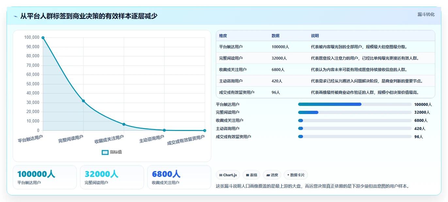Toggle the 指标值 legend item
This screenshot has width=448, height=202.
112,152
